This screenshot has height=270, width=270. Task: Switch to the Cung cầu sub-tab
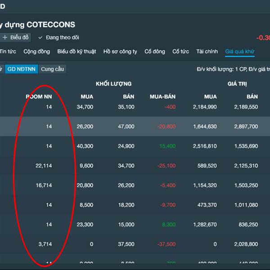click(x=52, y=69)
